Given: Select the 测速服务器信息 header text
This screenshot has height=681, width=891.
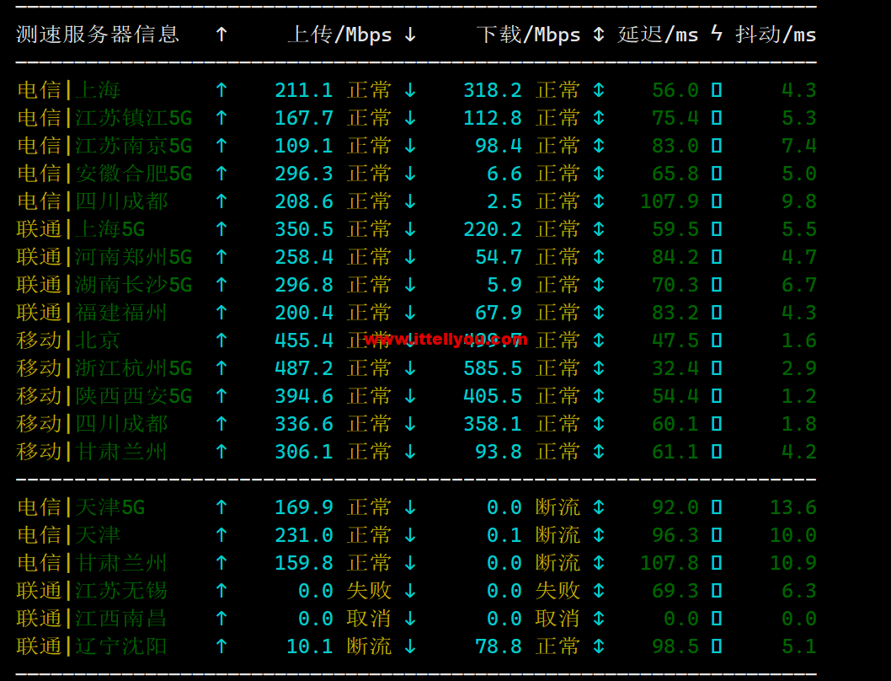Looking at the screenshot, I should tap(98, 35).
